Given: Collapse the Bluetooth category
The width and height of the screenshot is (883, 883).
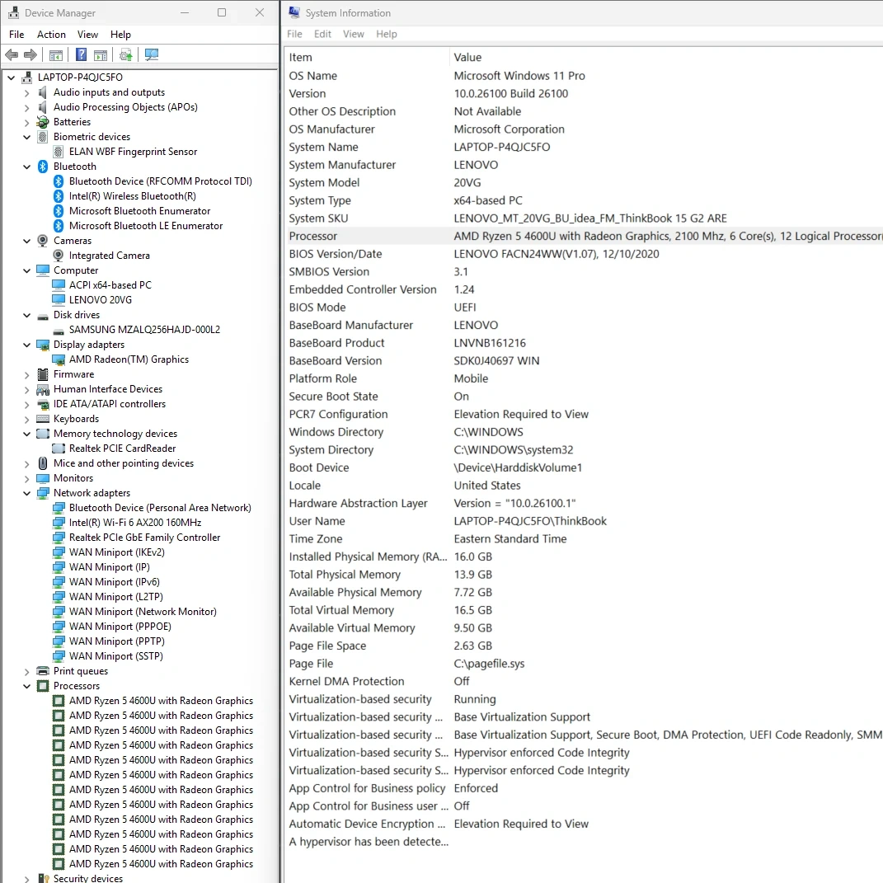Looking at the screenshot, I should 26,167.
